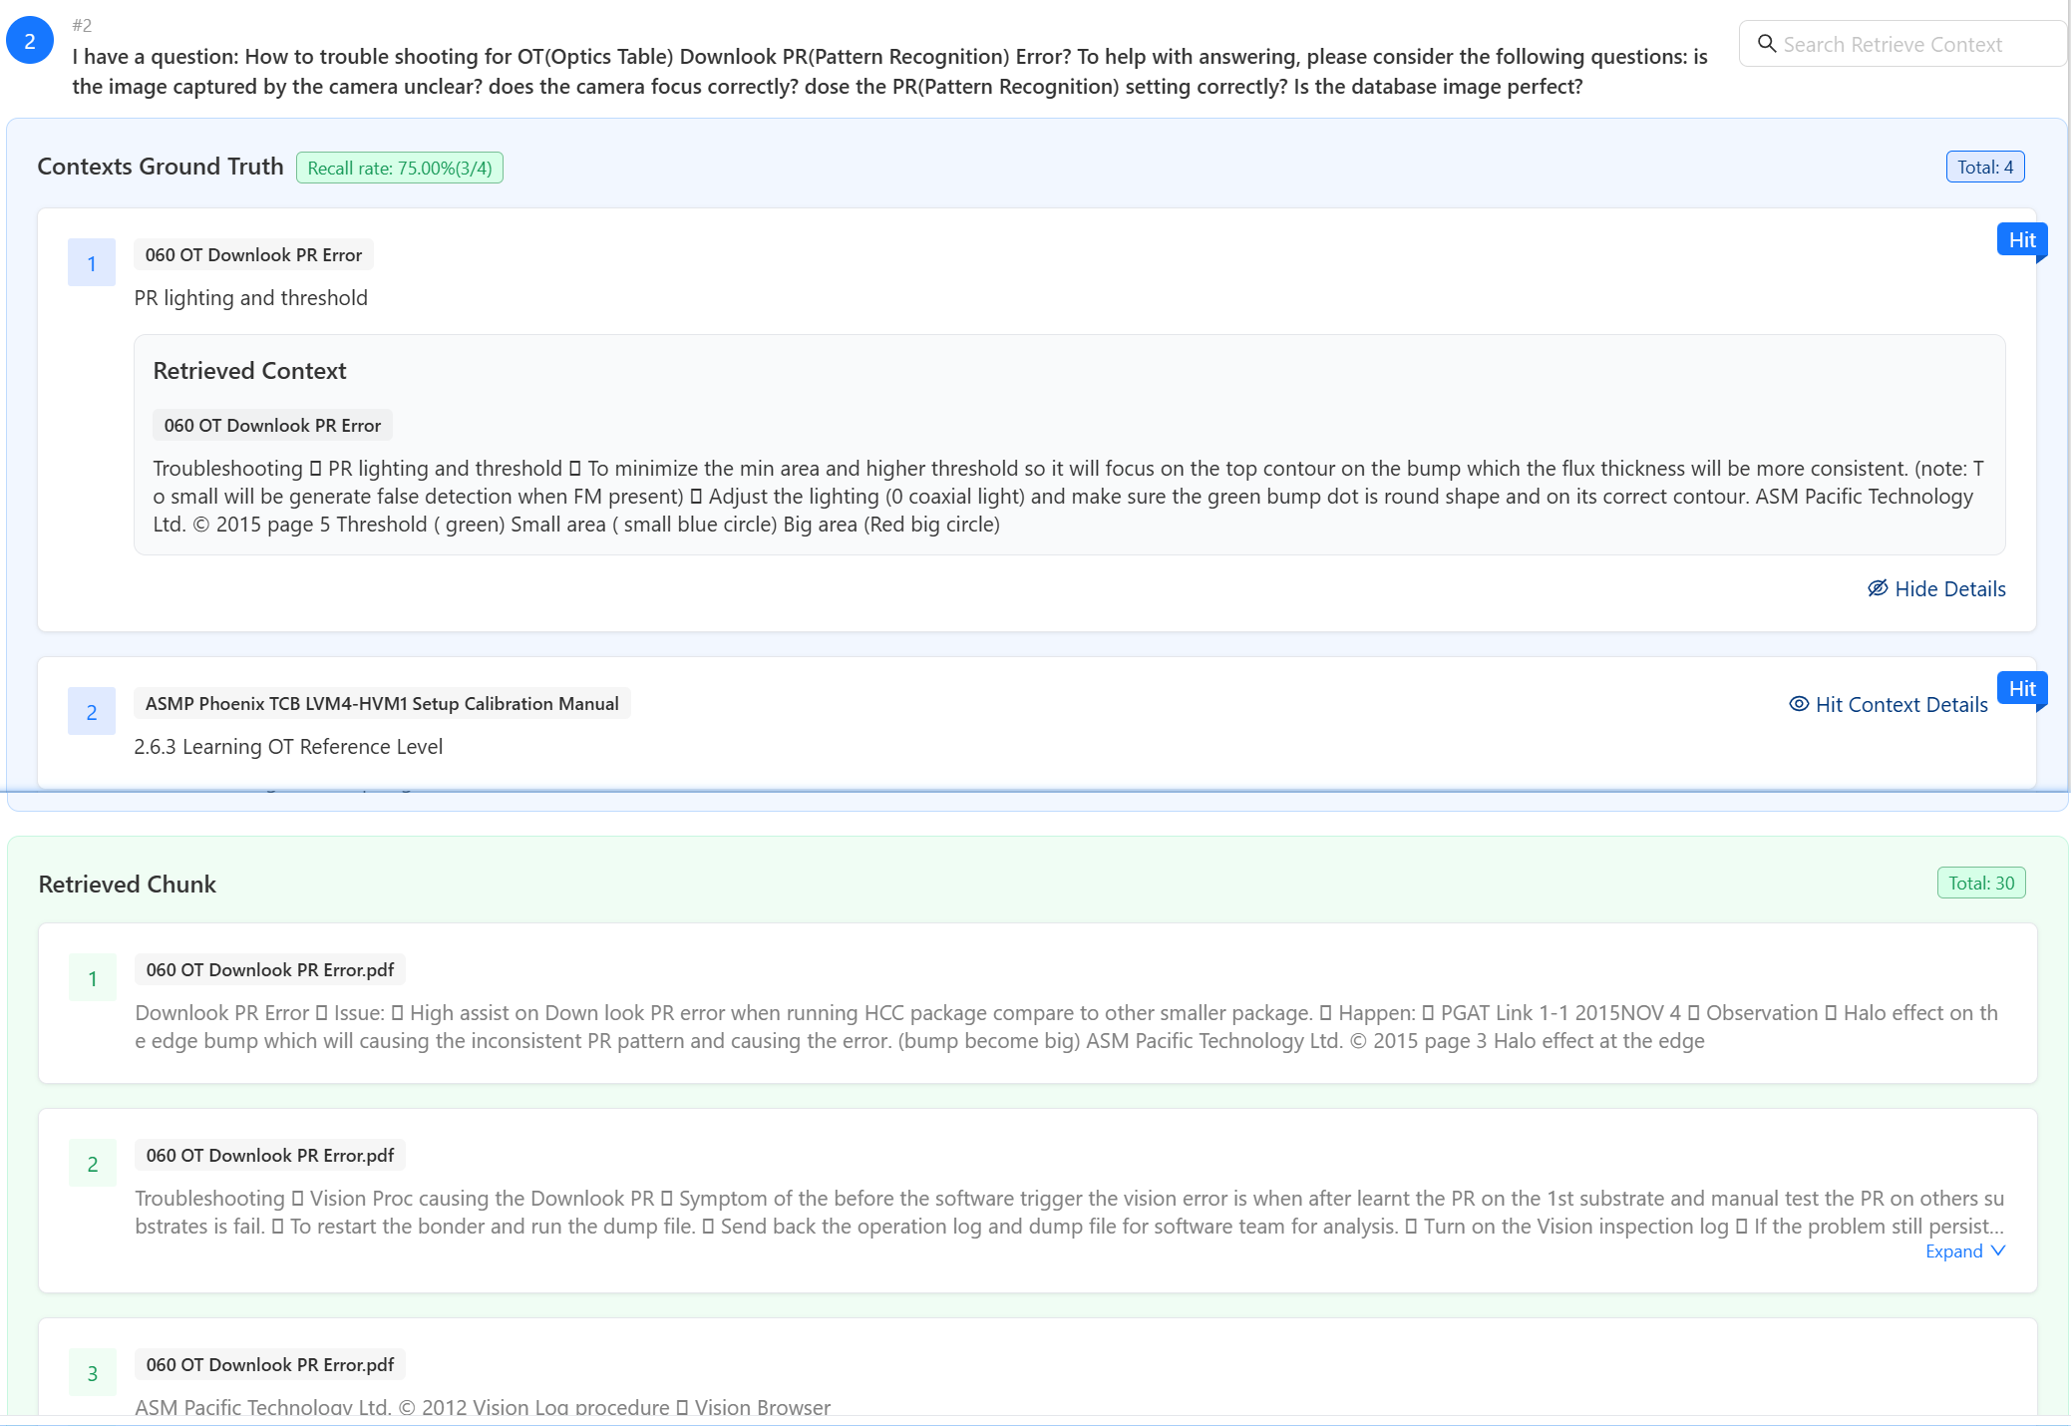Screen dimensions: 2071x1426
Task: Click the Hit badge on ground truth 1
Action: pyautogui.click(x=2021, y=240)
